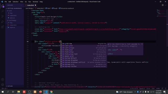Open Windows Start menu
Image resolution: width=168 pixels, height=94 pixels.
(3, 92)
